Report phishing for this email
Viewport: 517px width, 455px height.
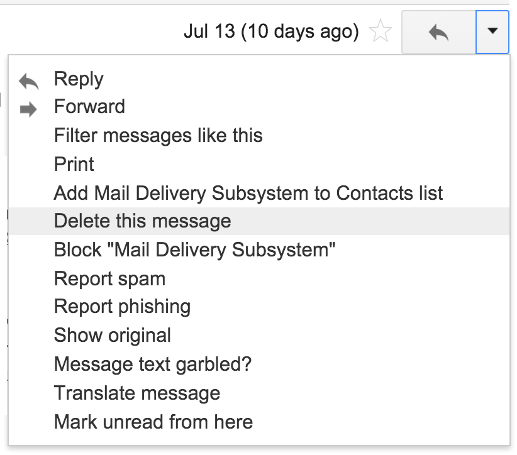(x=121, y=307)
